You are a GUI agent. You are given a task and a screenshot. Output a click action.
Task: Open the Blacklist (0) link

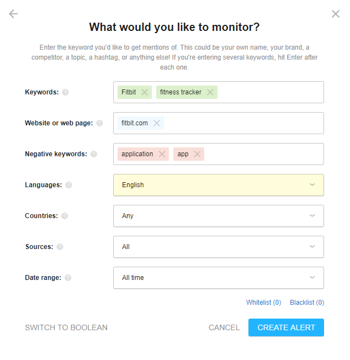tap(307, 303)
